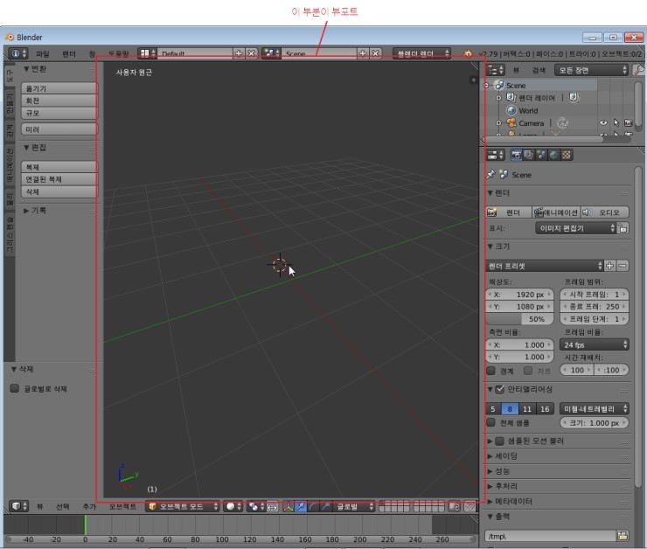Select the Scene properties tab icon
The image size is (647, 549).
pos(541,155)
